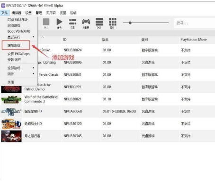Expand the 最近运行 recent submenu arrow
The height and width of the screenshot is (181, 215).
[33, 37]
